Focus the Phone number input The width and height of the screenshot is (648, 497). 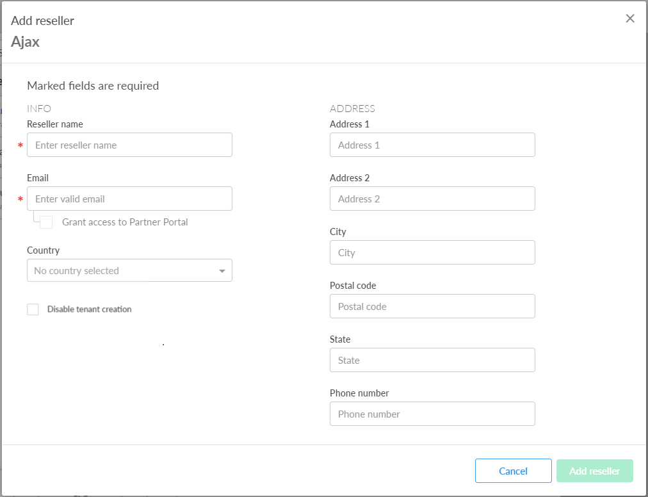(432, 414)
